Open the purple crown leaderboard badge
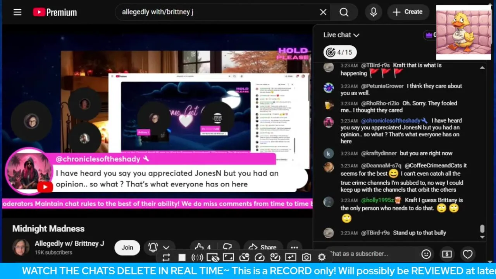496x279 pixels. click(x=430, y=35)
